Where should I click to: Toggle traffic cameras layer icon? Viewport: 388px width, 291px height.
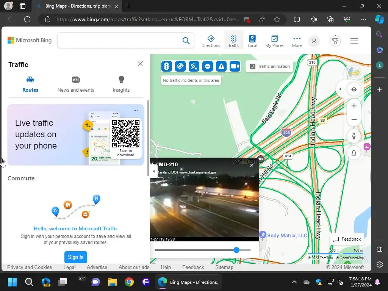point(235,66)
